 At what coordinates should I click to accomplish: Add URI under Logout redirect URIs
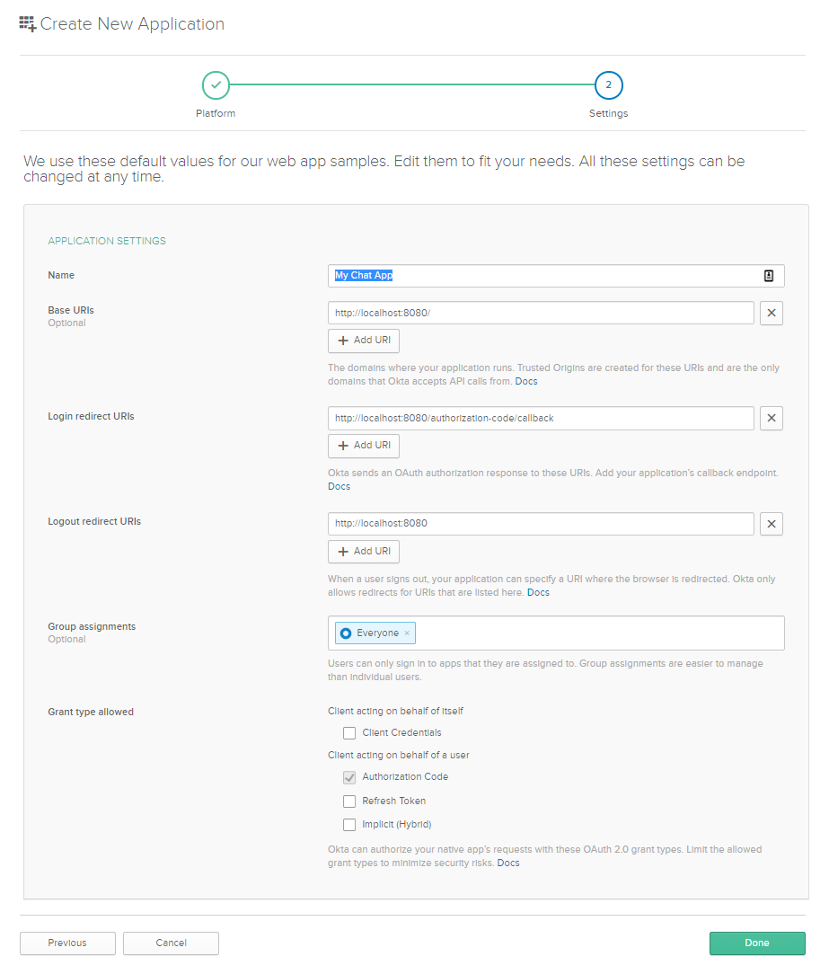point(364,552)
